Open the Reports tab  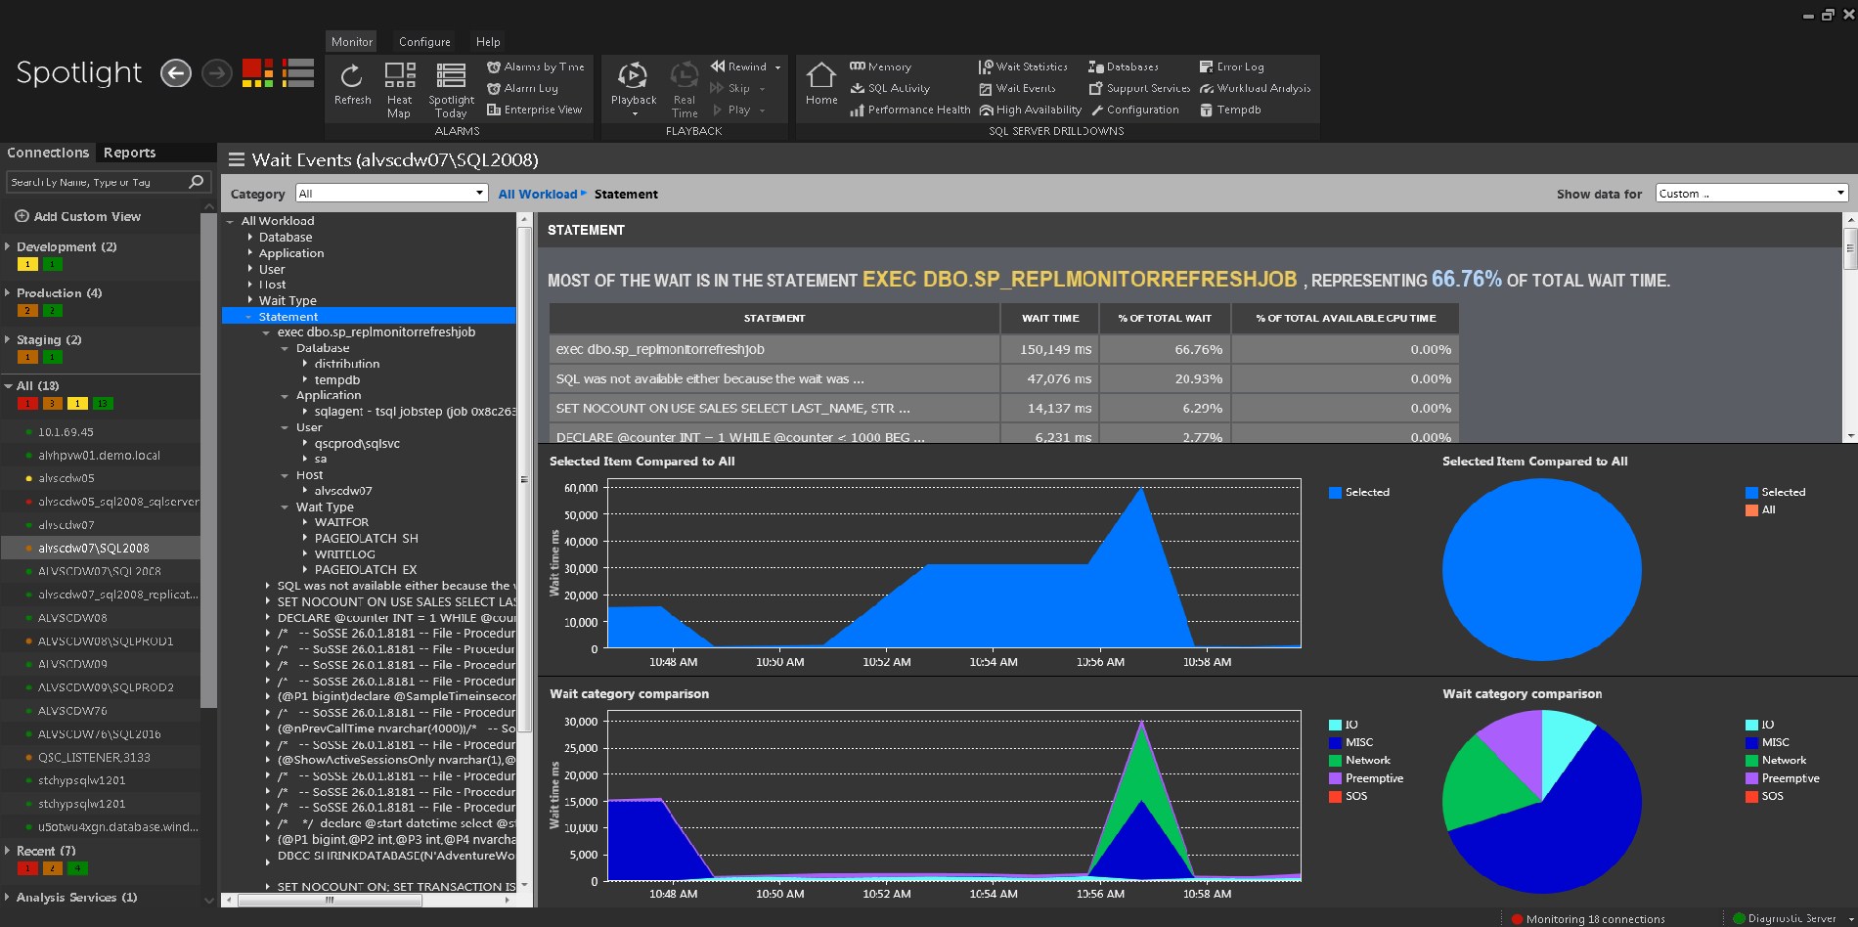tap(129, 153)
